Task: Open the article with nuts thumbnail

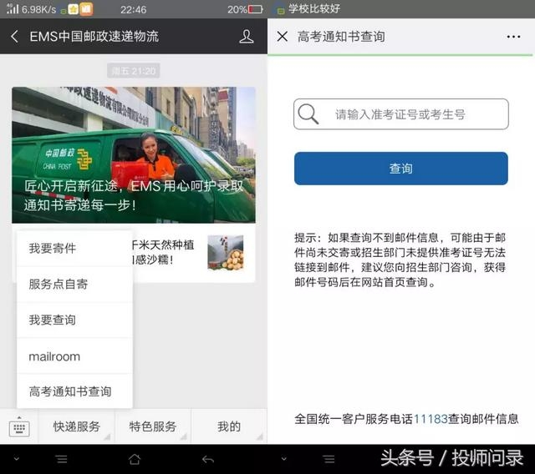Action: pos(226,252)
